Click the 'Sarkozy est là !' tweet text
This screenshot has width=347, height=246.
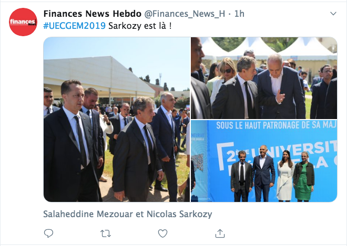pyautogui.click(x=140, y=26)
